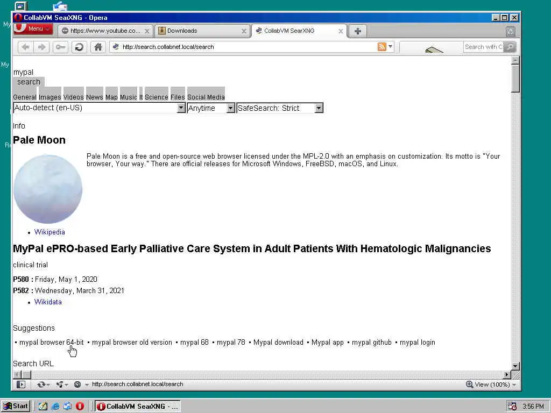Click the orange RSS feed icon

(x=382, y=47)
